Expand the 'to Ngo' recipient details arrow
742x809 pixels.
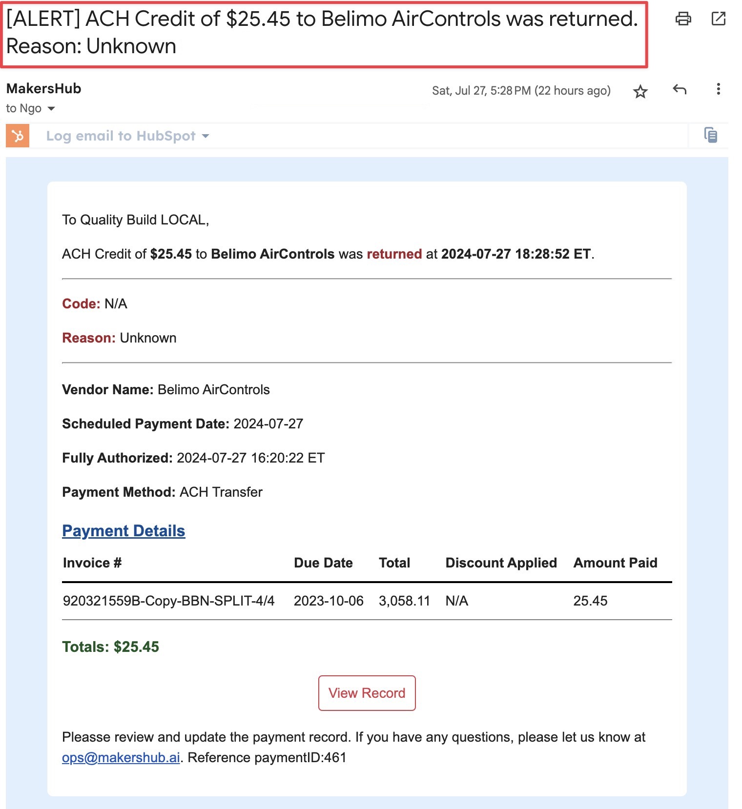pyautogui.click(x=51, y=108)
